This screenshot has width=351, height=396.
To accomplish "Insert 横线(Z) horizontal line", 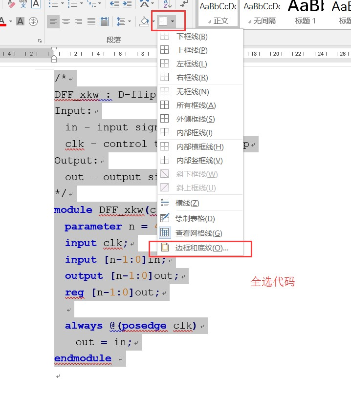I will click(x=200, y=203).
